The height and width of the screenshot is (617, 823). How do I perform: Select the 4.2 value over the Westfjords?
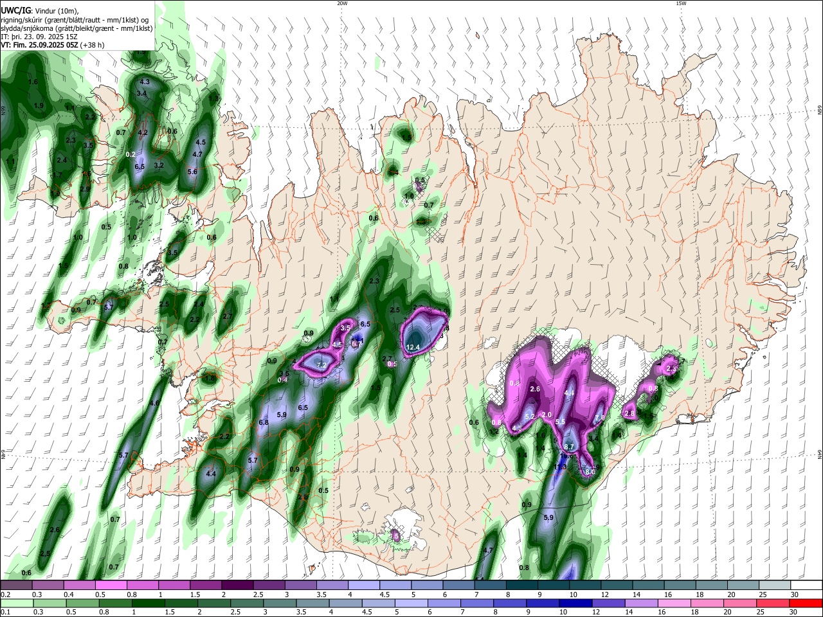(143, 133)
